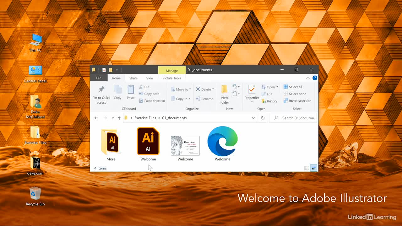Click the Rename ribbon button
This screenshot has height=226, width=402.
coord(204,99)
